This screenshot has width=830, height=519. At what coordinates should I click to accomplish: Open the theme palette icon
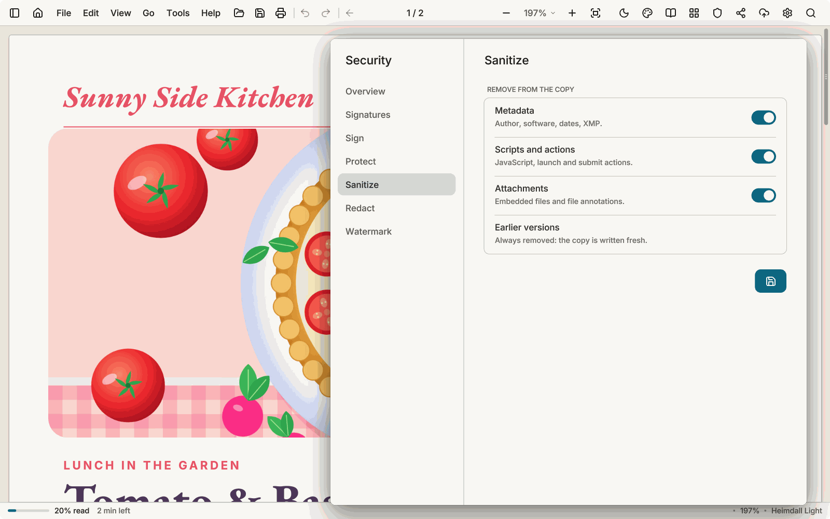(647, 13)
